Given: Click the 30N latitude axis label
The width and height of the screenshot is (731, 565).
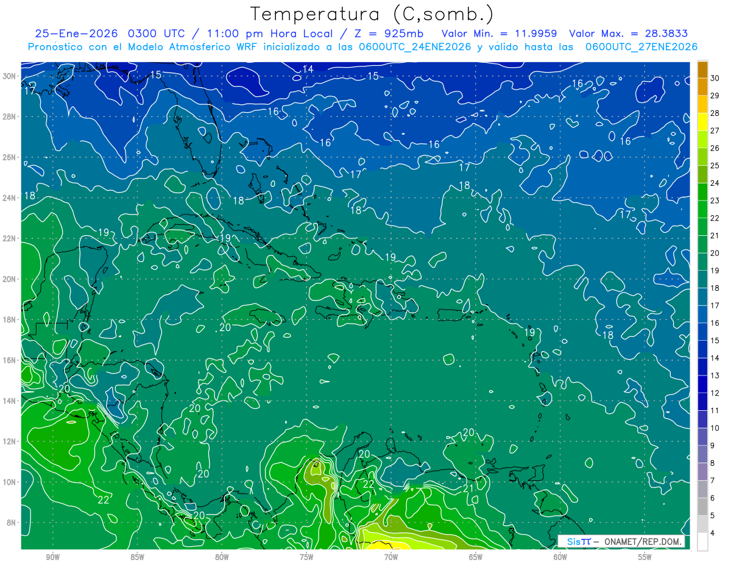Looking at the screenshot, I should [x=9, y=76].
